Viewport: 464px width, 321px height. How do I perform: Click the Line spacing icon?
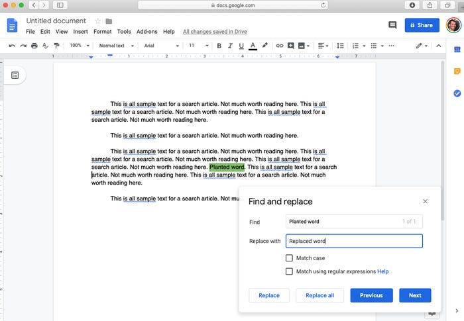[x=340, y=46]
